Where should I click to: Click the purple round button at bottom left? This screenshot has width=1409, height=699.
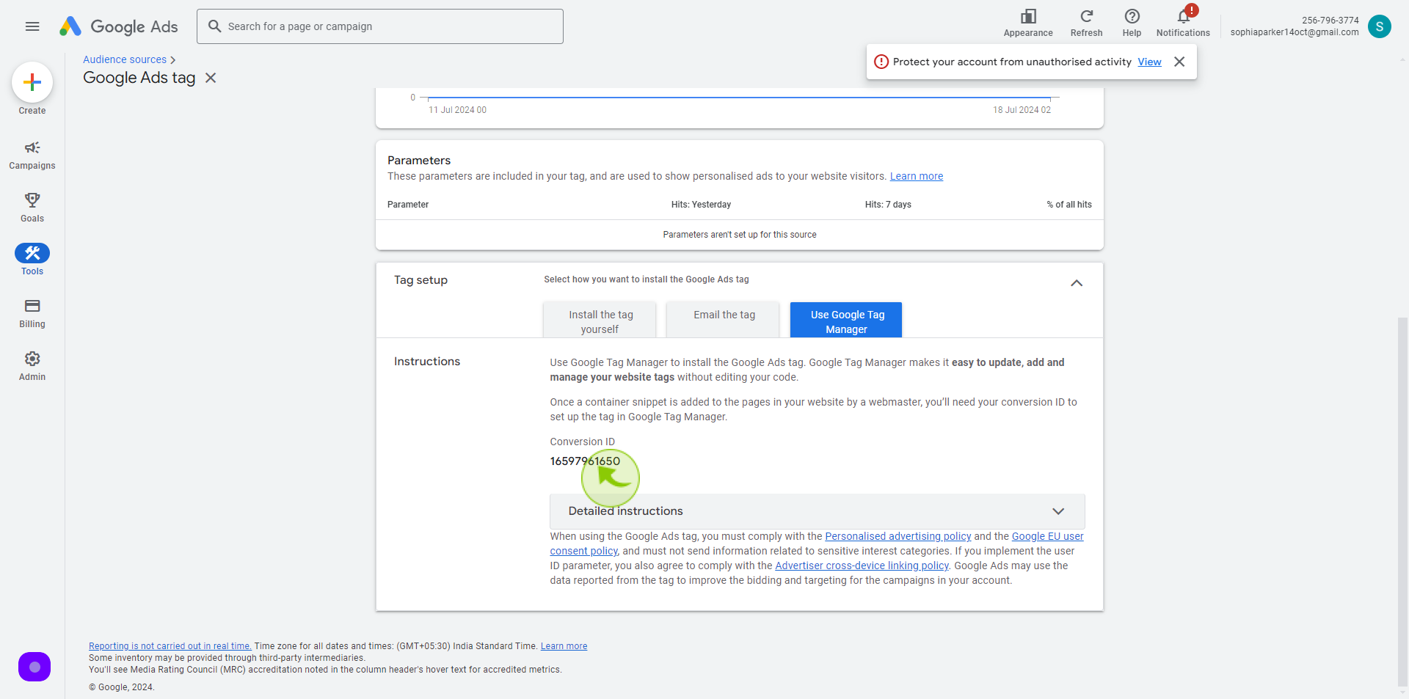coord(34,667)
